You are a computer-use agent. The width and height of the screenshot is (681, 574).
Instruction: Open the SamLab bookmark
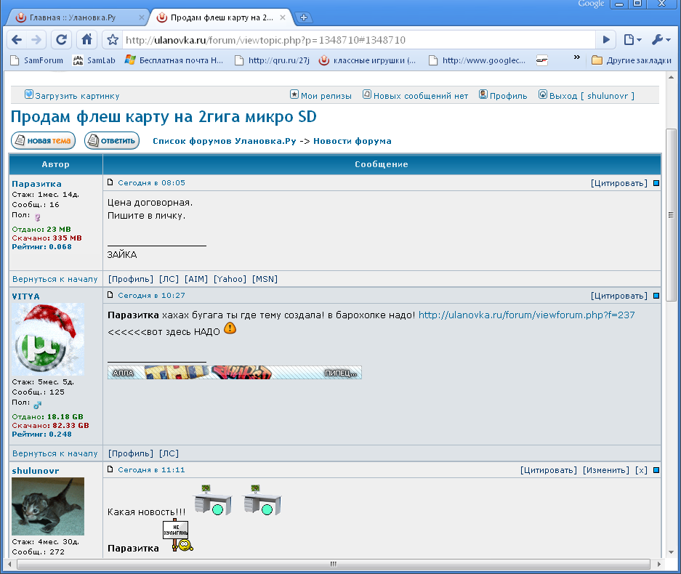[x=94, y=60]
